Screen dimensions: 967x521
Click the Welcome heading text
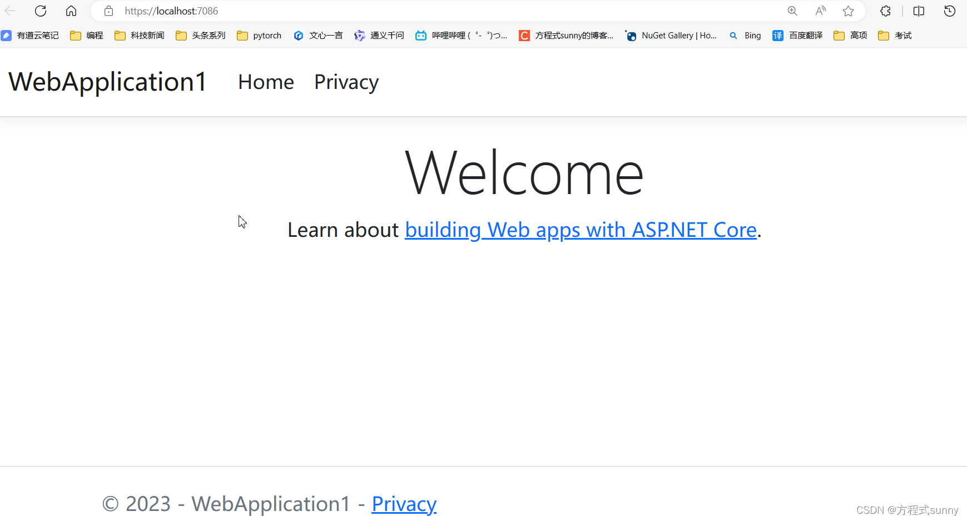524,173
